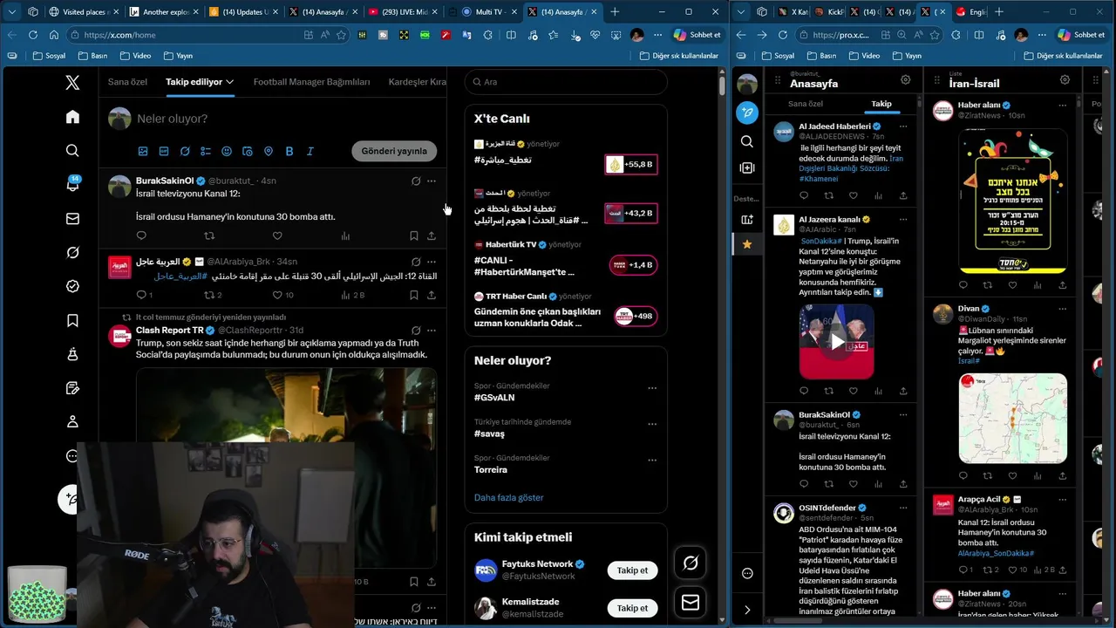Click the Ara search box on X
Screen dimensions: 1116x628
(566, 82)
